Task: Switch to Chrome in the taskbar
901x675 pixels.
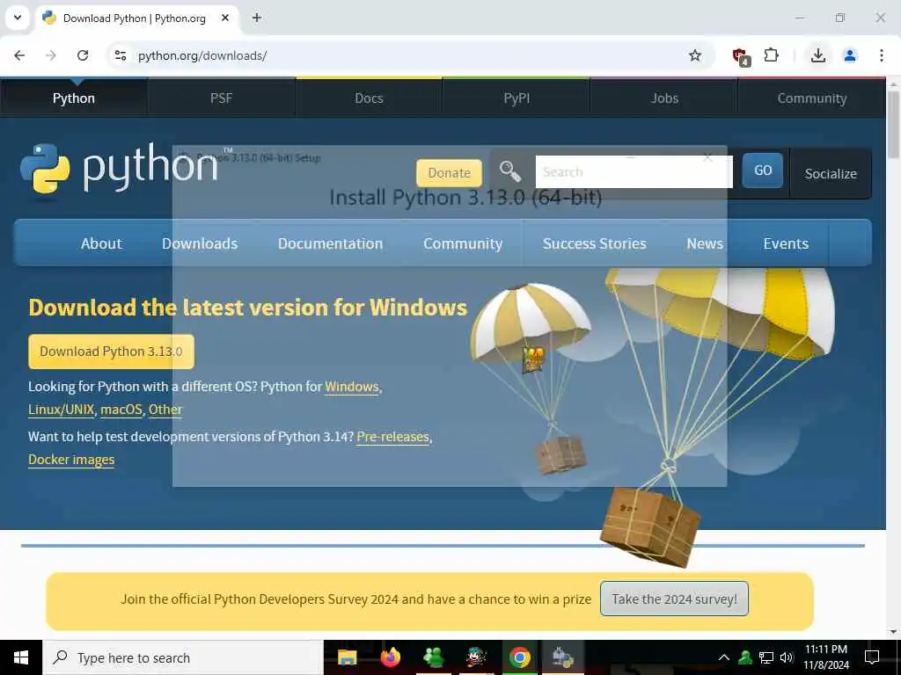Action: pyautogui.click(x=519, y=657)
